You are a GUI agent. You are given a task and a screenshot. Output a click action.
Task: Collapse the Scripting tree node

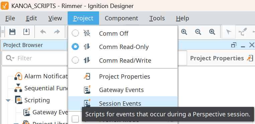(x=8, y=101)
